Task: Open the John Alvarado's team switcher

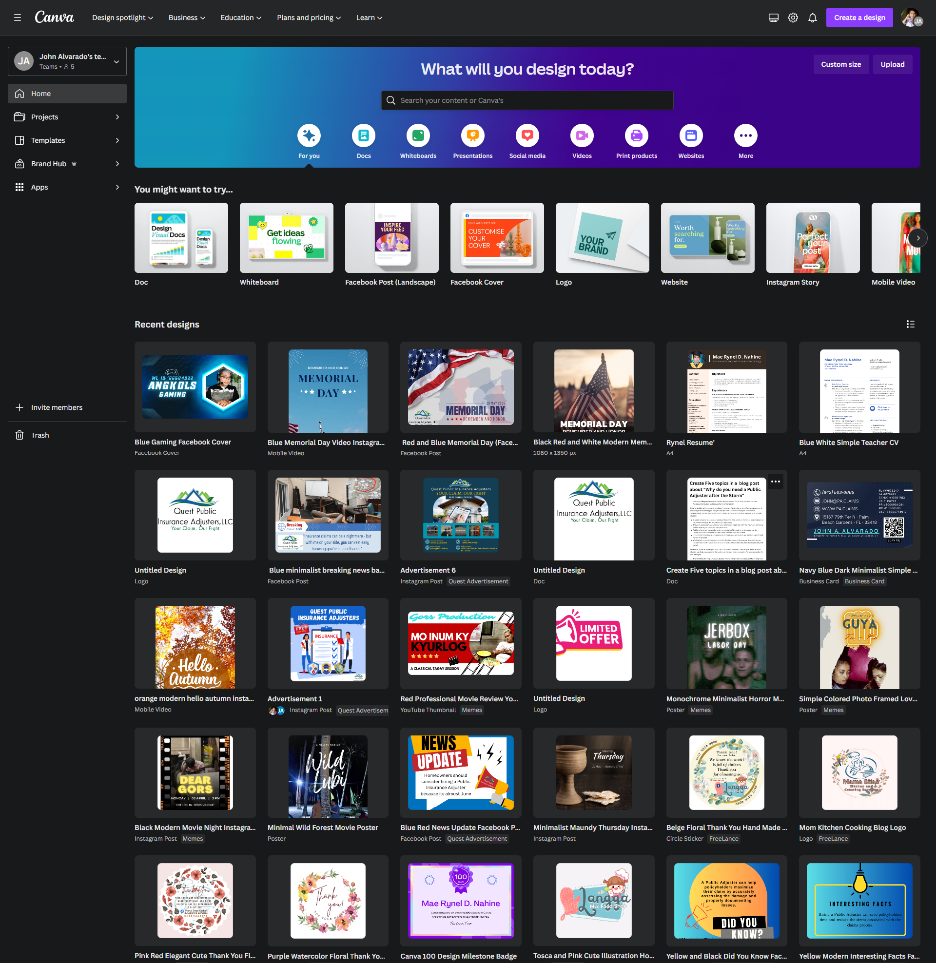Action: coord(67,61)
